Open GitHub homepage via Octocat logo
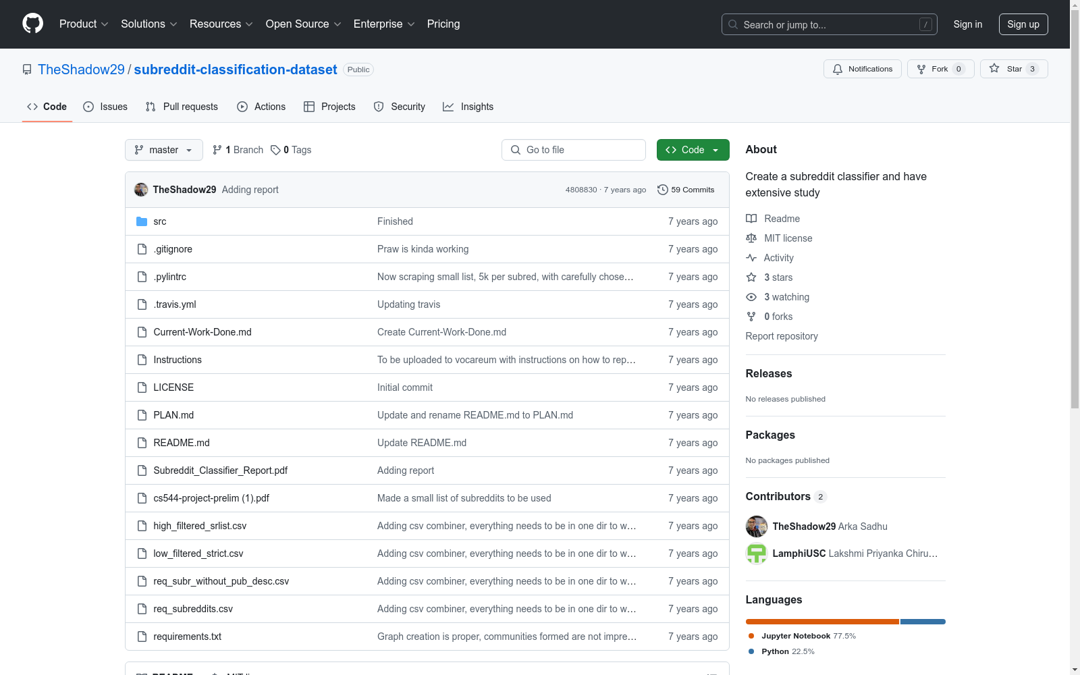 click(x=32, y=24)
